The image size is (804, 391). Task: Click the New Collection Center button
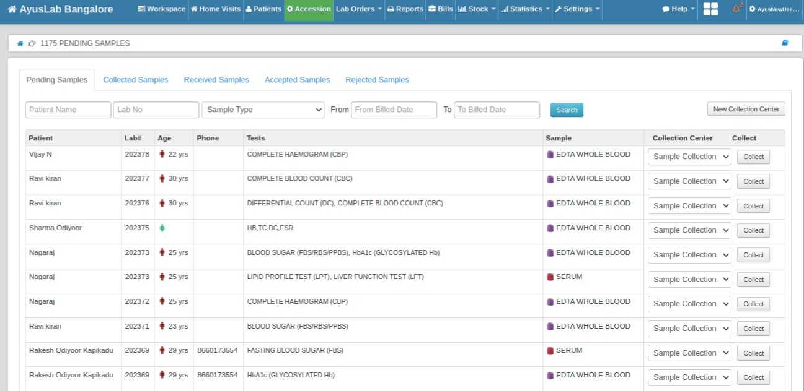pos(746,108)
